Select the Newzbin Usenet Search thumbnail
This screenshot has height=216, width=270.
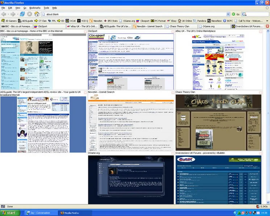pyautogui.click(x=131, y=122)
